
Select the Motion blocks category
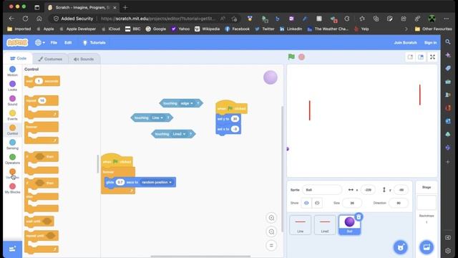click(12, 71)
